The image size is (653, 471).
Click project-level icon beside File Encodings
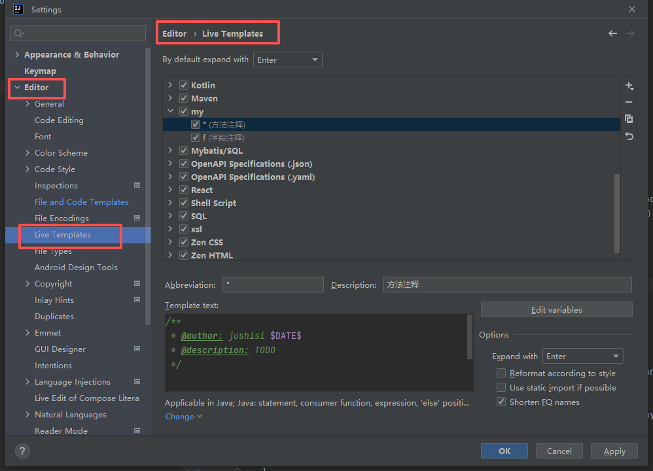coord(137,218)
